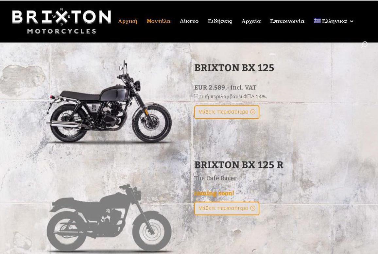Click the coming soon! text
This screenshot has width=378, height=254.
214,193
